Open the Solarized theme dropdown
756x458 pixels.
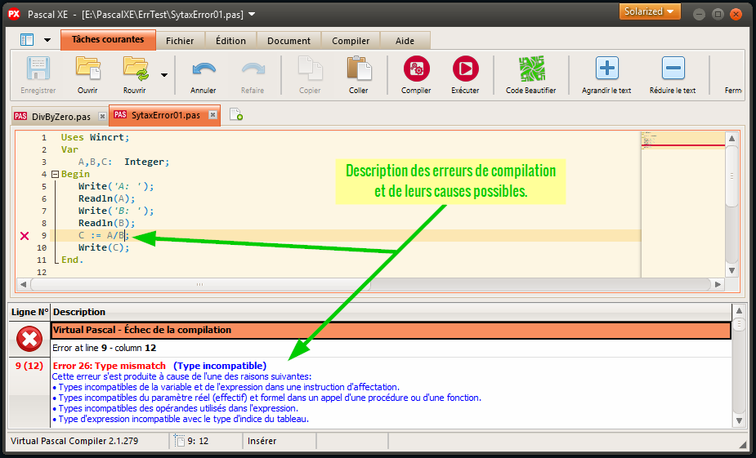pos(651,12)
